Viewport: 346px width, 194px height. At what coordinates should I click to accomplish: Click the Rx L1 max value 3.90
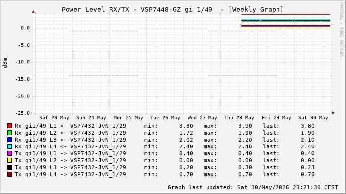coord(245,126)
